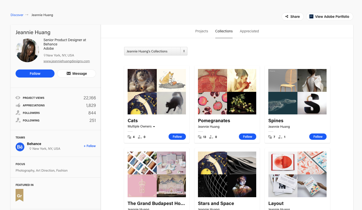Viewport: 362px width, 210px height.
Task: Click the followers icon on Pomegranates card
Action: 211,137
